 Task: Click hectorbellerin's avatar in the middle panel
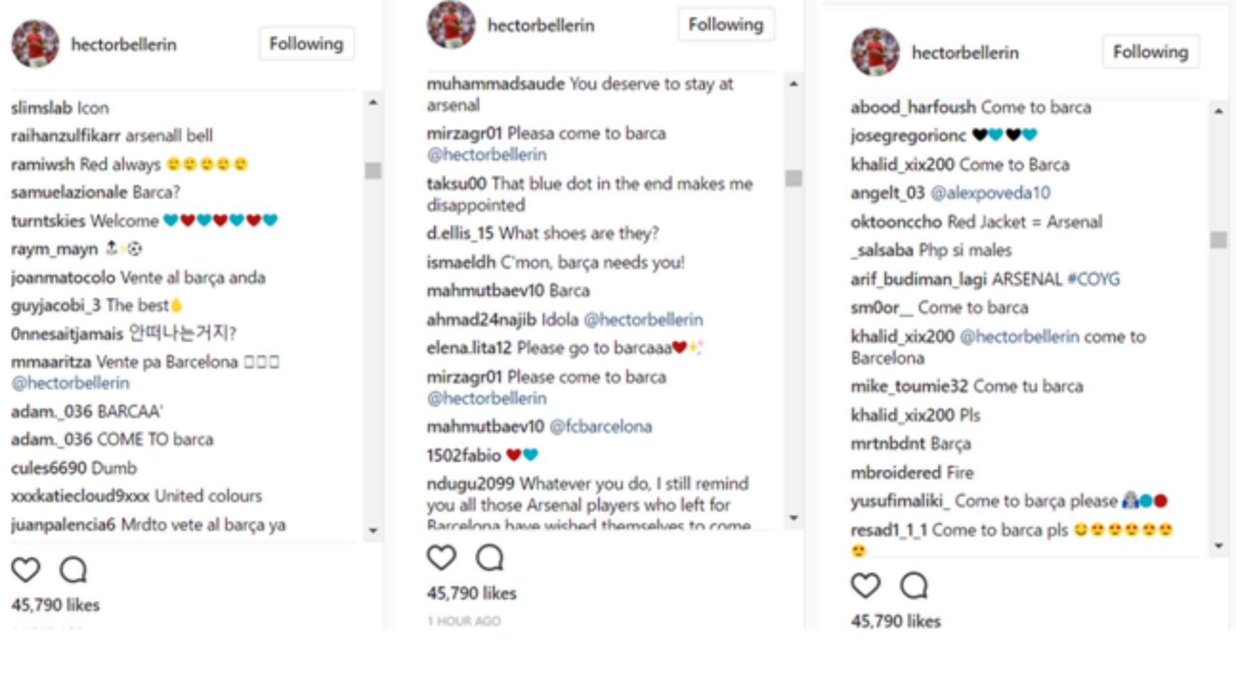click(x=451, y=25)
